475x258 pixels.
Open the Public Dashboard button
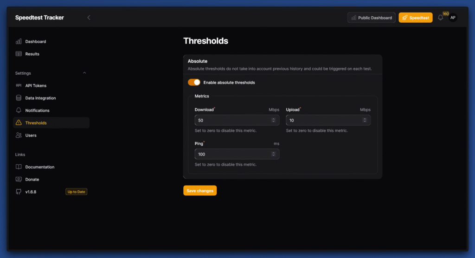(371, 18)
